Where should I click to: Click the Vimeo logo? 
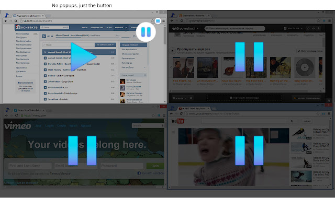click(x=17, y=126)
